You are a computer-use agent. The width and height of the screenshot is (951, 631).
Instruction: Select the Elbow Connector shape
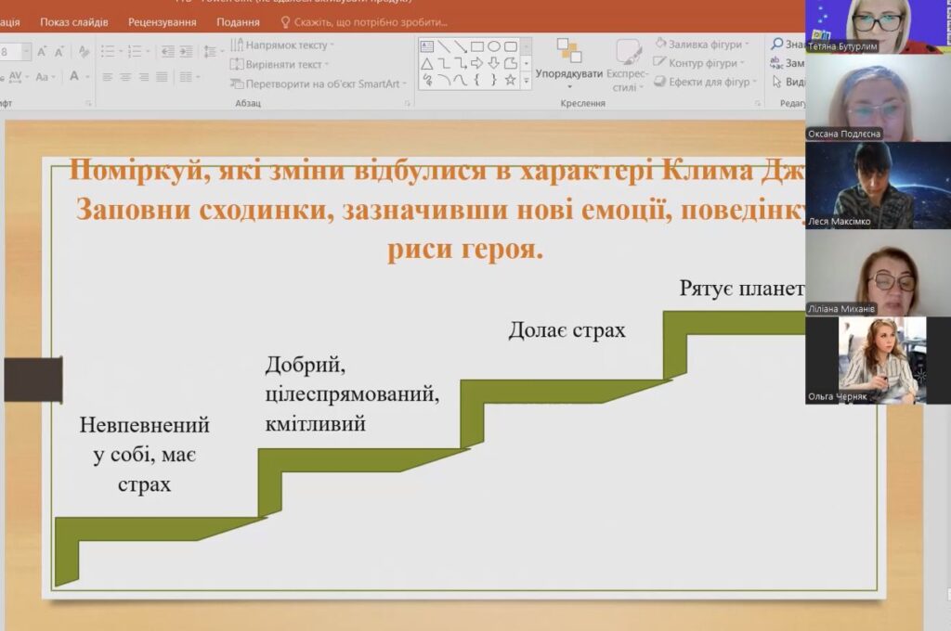(444, 63)
